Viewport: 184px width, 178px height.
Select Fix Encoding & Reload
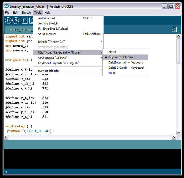pyautogui.click(x=68, y=29)
